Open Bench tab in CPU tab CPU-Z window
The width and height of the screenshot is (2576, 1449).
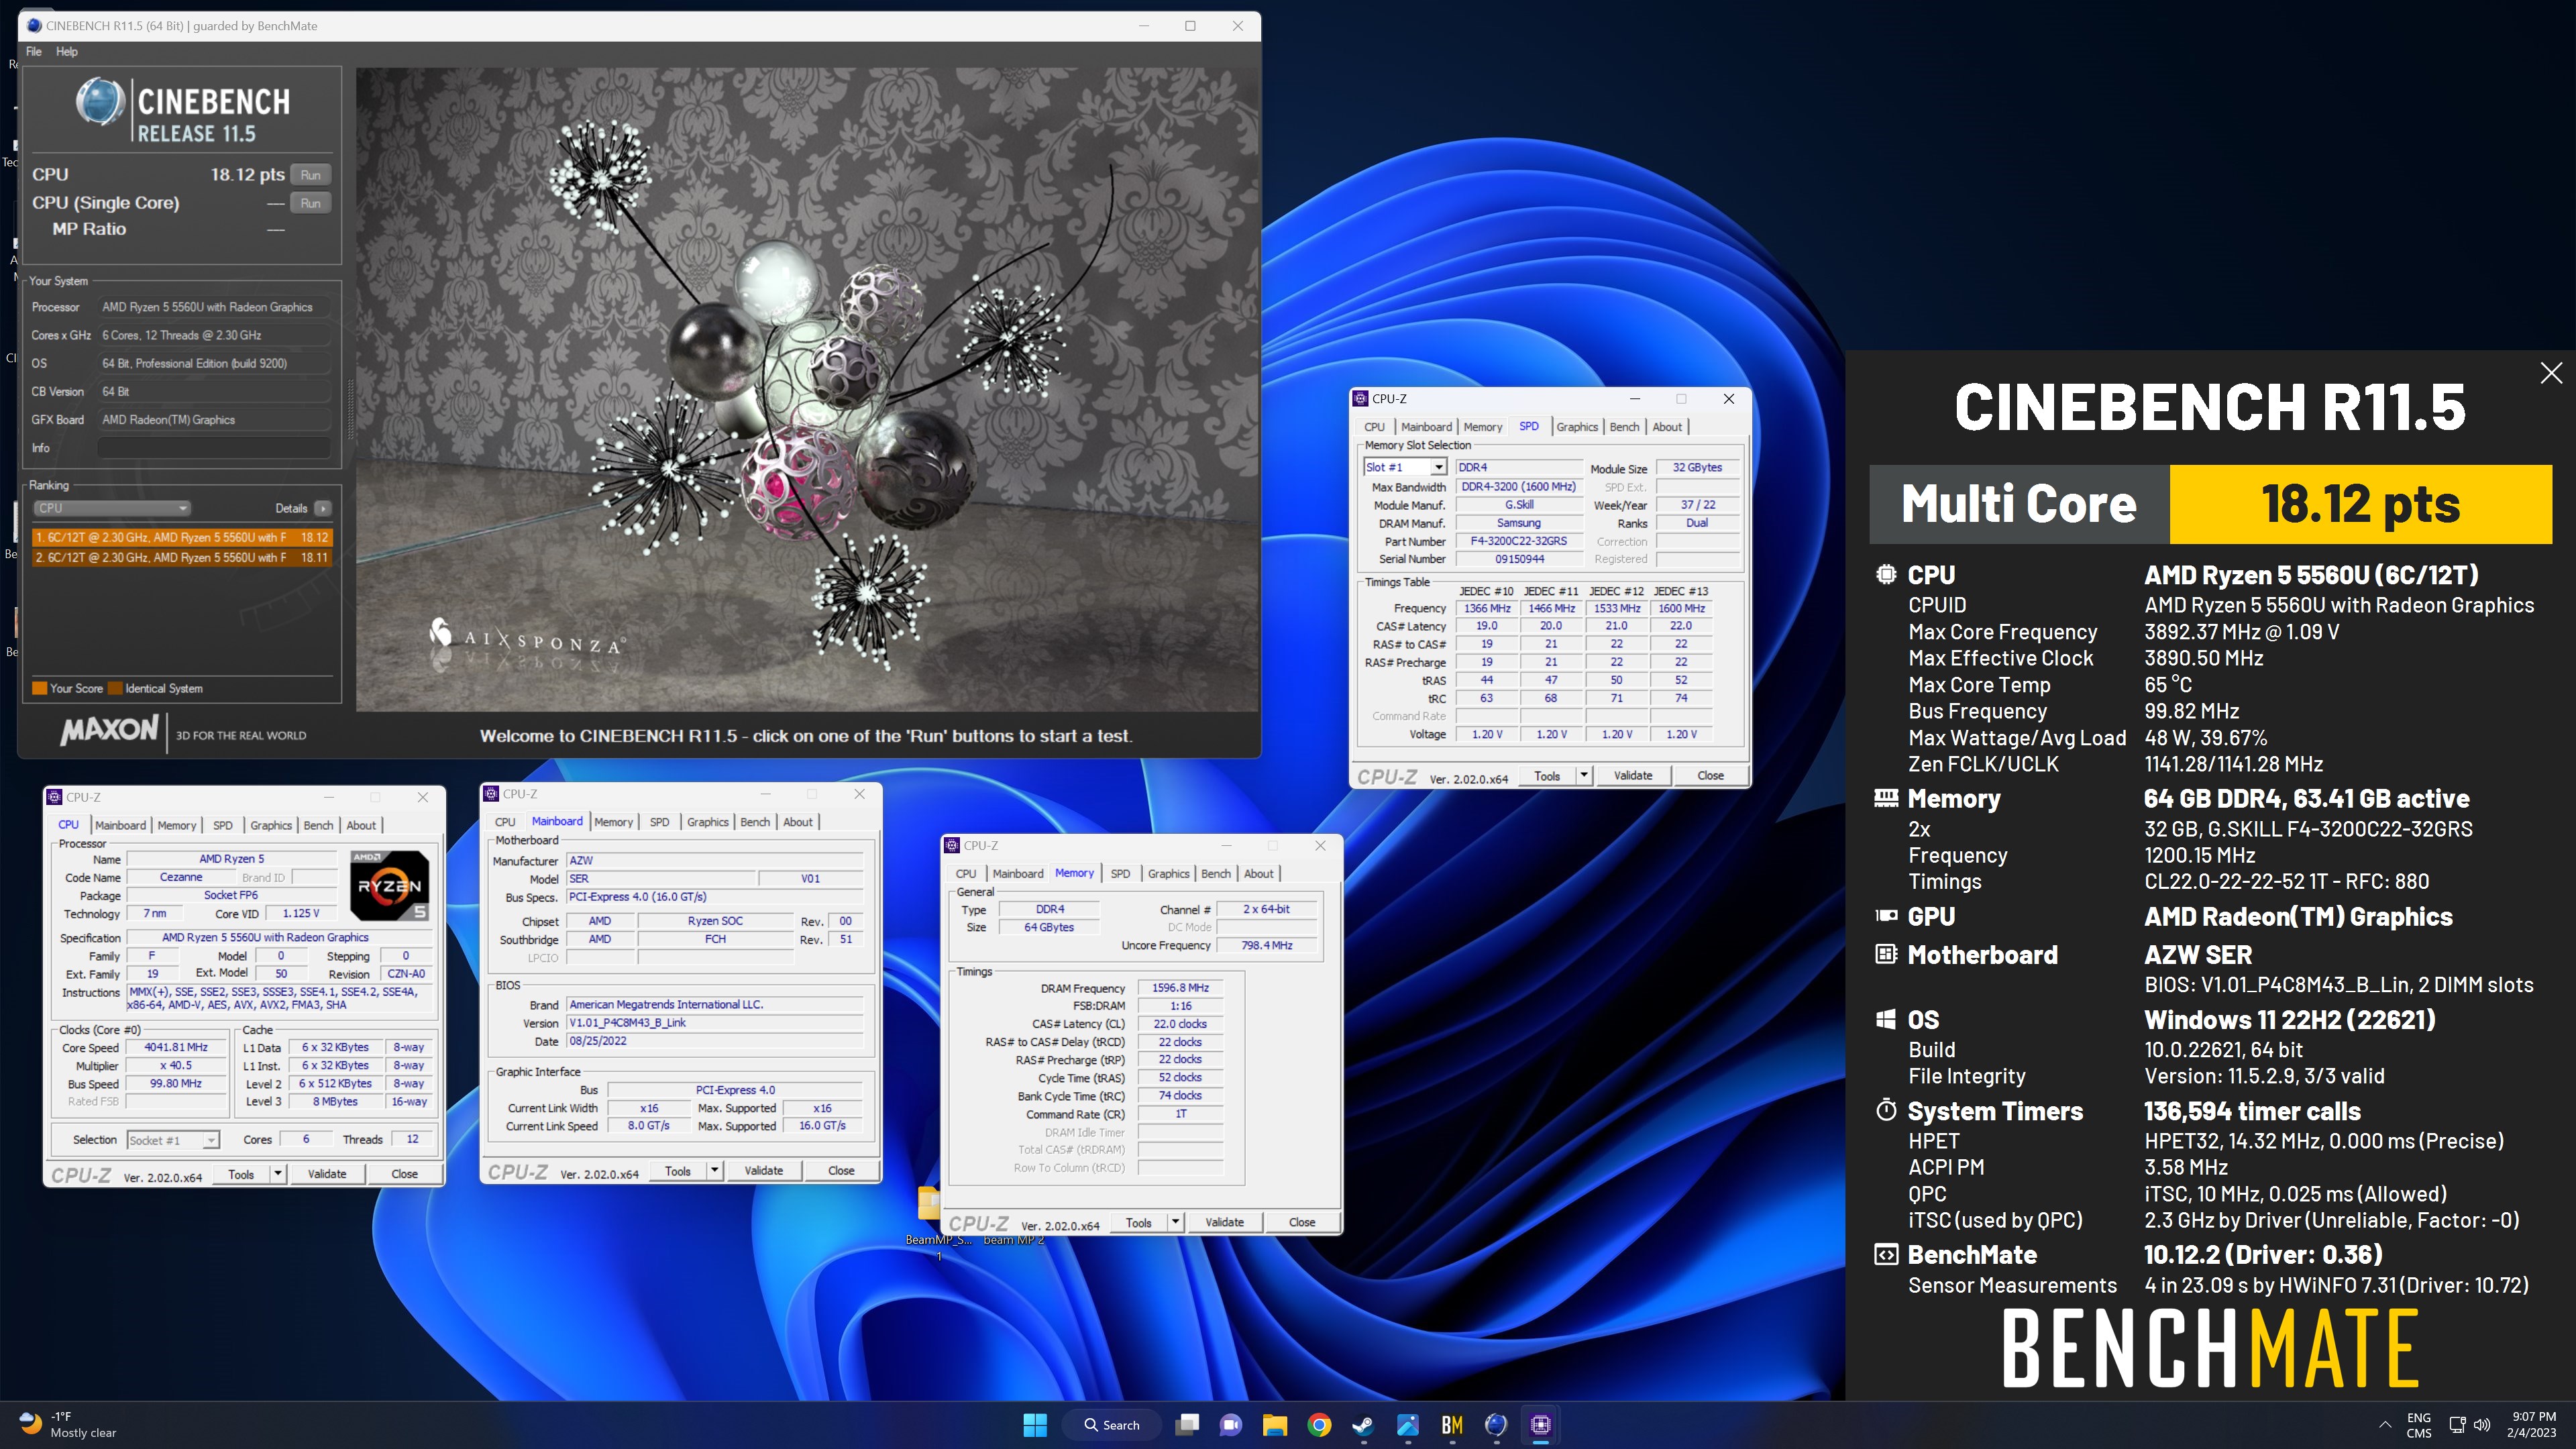pos(318,825)
